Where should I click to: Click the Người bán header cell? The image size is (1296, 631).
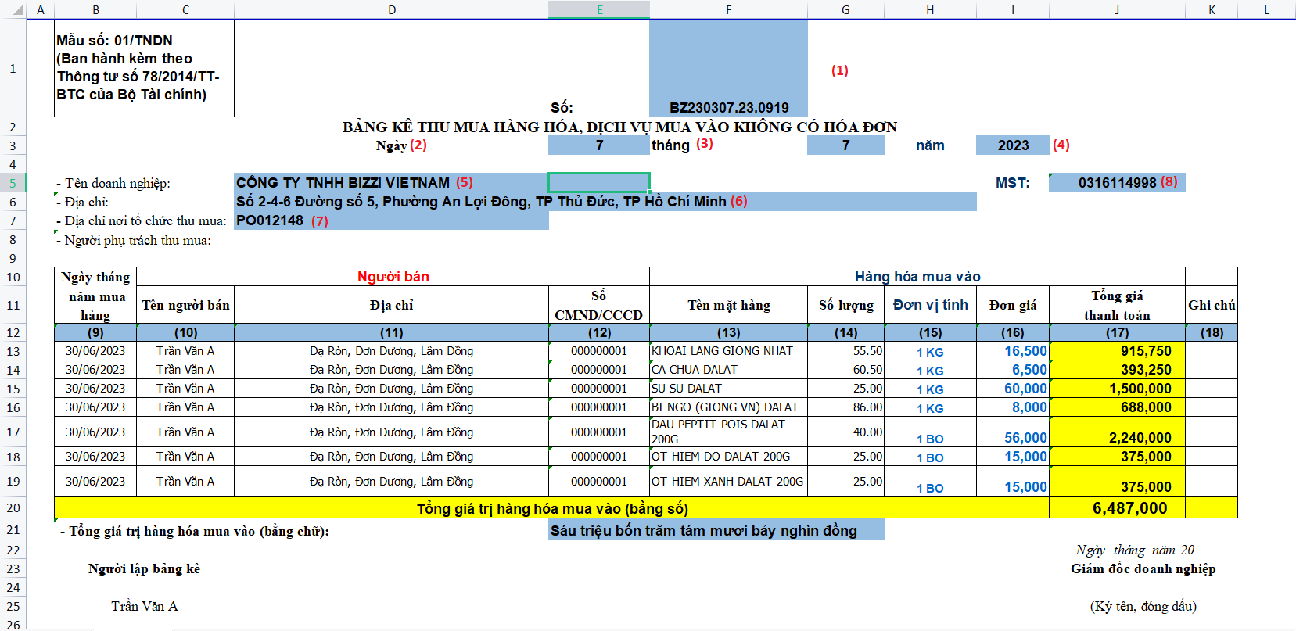click(393, 276)
